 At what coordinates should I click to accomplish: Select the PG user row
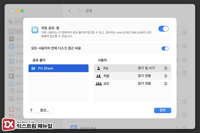(x=132, y=68)
